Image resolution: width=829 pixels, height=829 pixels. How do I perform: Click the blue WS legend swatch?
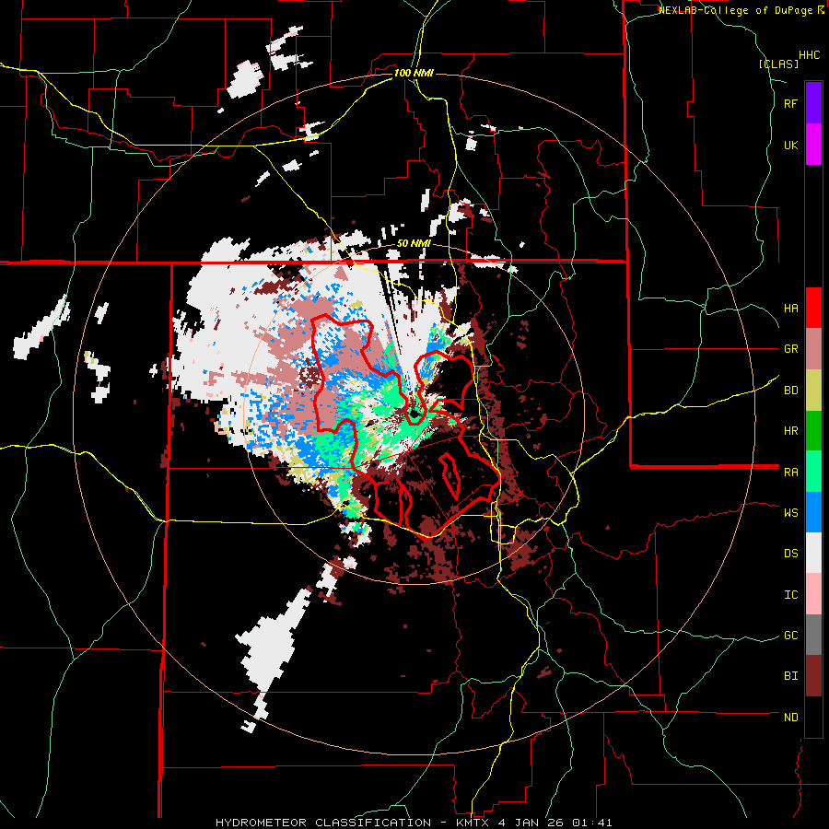[813, 512]
